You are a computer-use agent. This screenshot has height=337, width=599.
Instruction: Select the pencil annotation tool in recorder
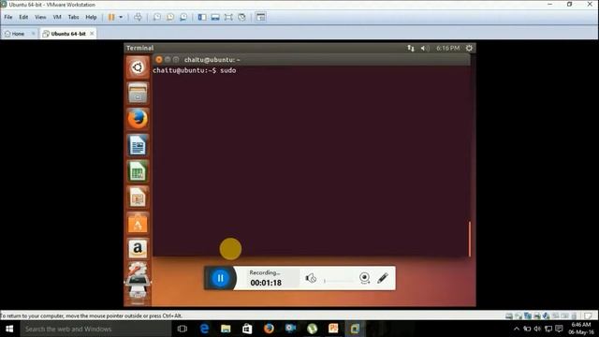383,278
